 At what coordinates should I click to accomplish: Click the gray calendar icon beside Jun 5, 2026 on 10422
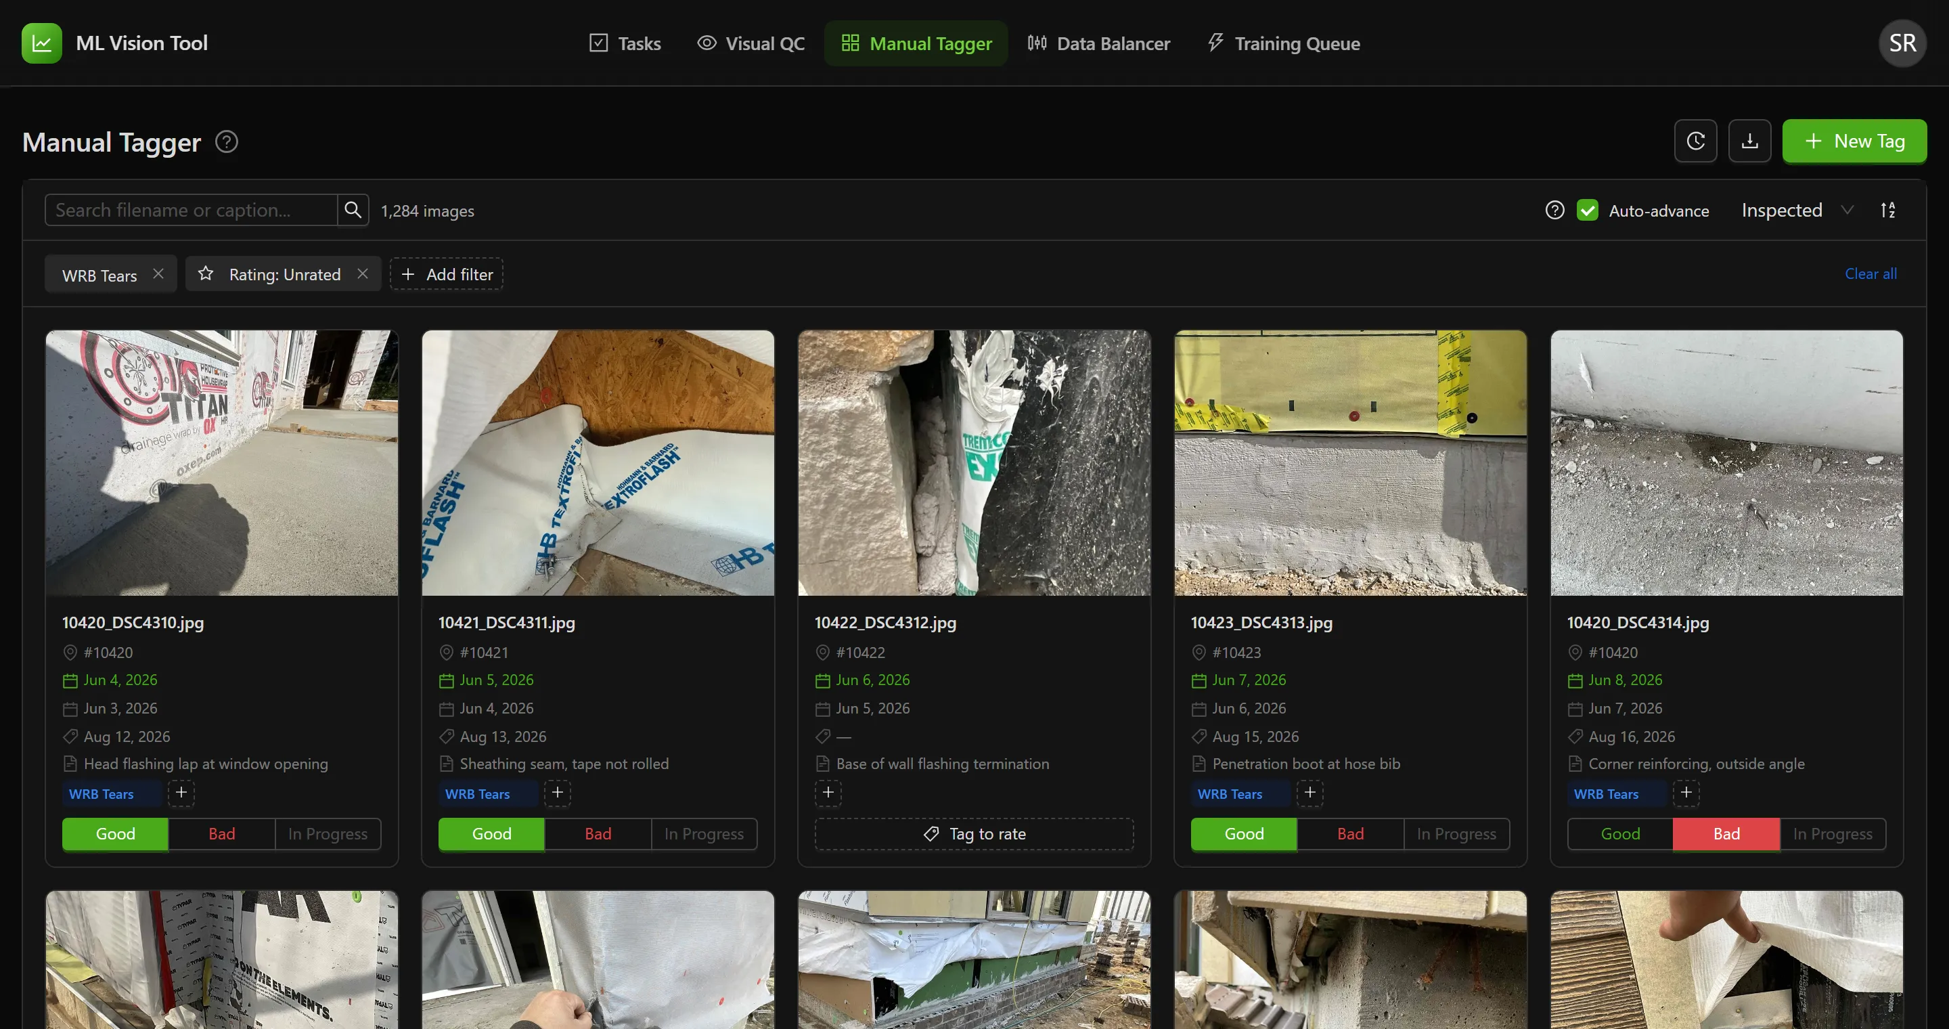point(822,709)
